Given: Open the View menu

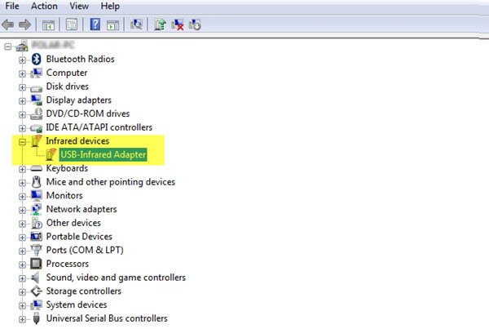Looking at the screenshot, I should coord(79,6).
